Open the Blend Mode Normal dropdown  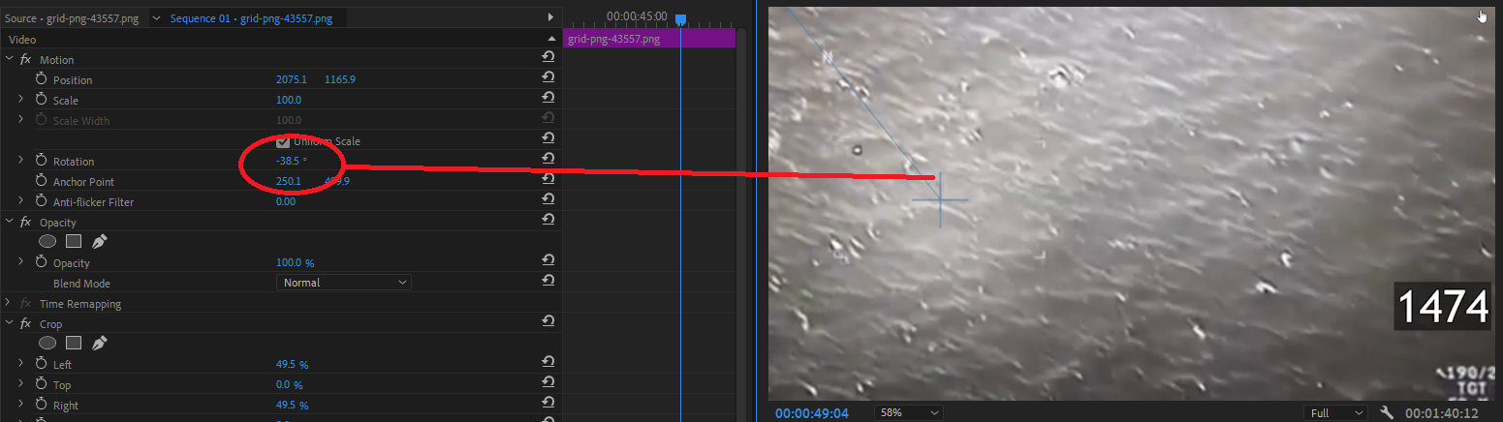click(344, 283)
